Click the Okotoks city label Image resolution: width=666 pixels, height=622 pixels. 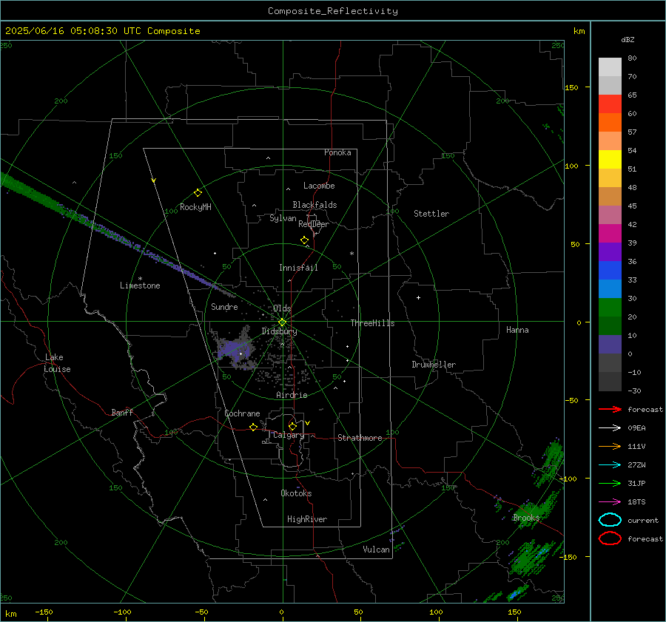pos(296,493)
